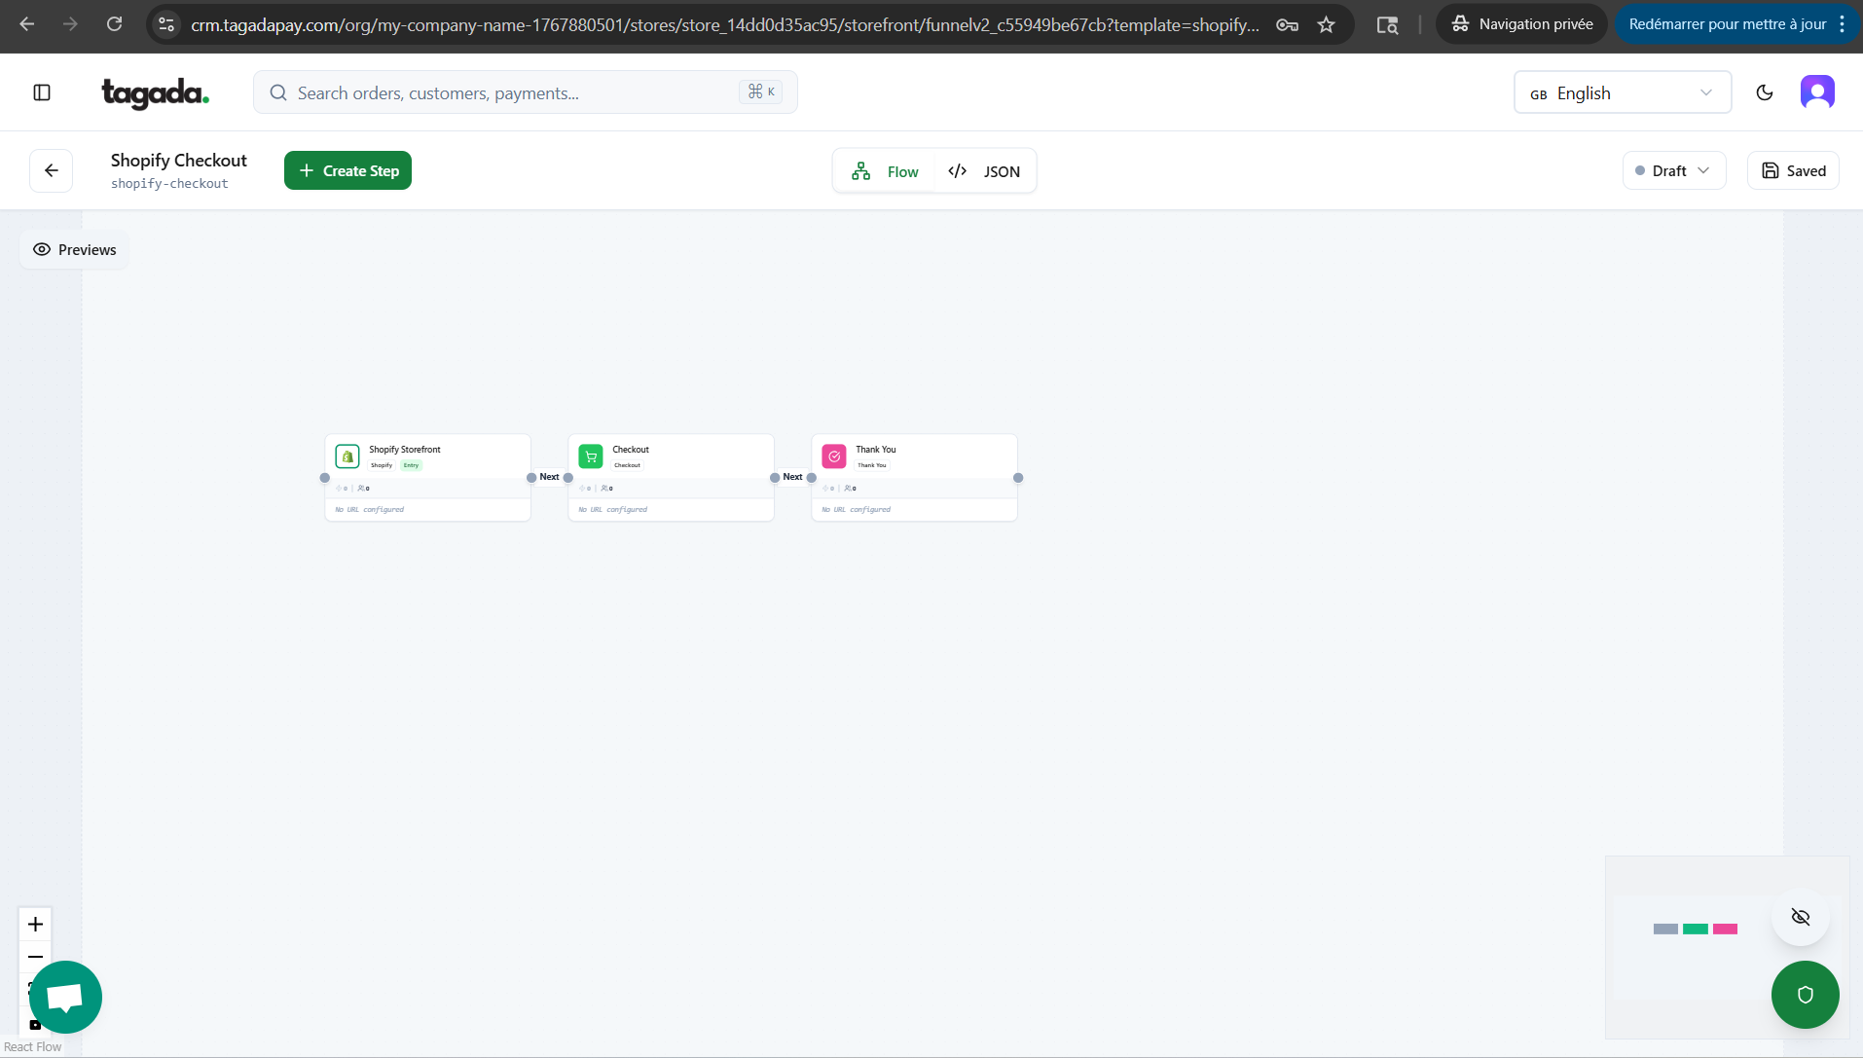Image resolution: width=1863 pixels, height=1058 pixels.
Task: Open the user avatar menu
Action: click(x=1817, y=92)
